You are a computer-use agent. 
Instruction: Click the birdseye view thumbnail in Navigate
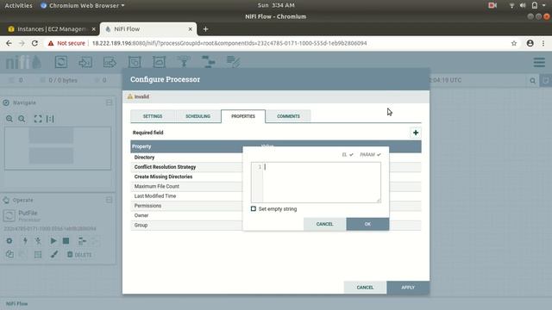point(58,148)
